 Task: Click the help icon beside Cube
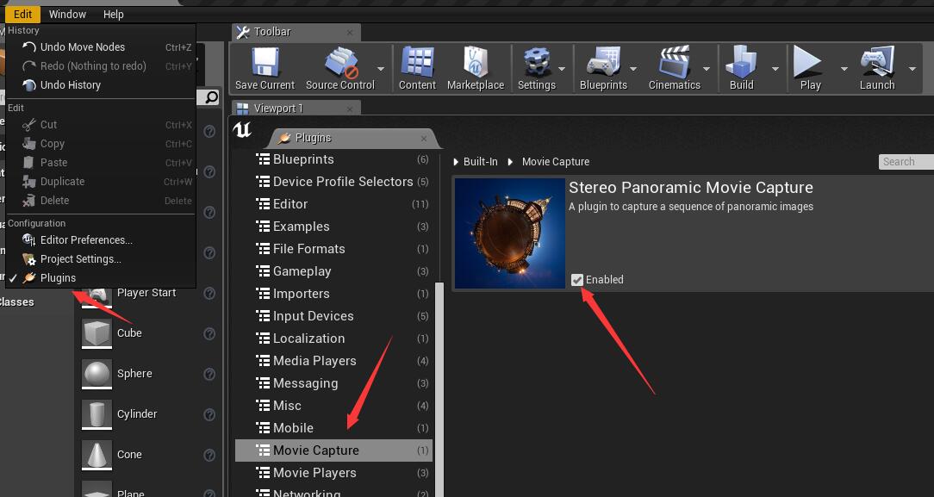coord(209,333)
